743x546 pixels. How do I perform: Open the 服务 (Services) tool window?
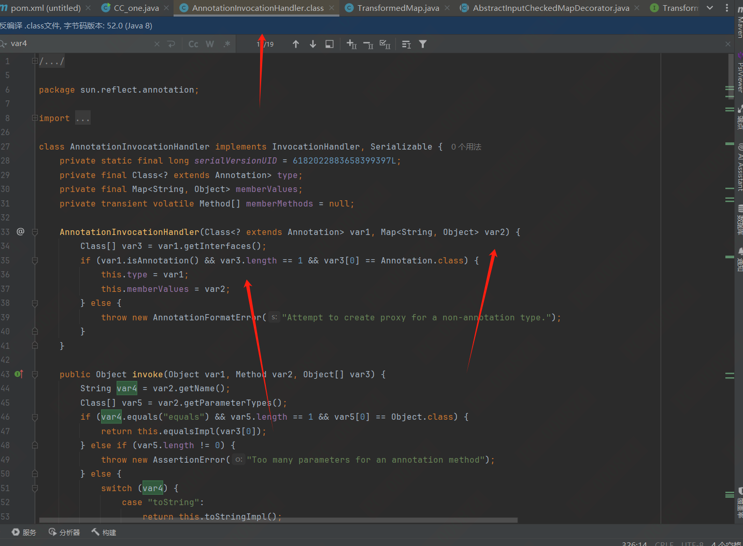tap(24, 532)
